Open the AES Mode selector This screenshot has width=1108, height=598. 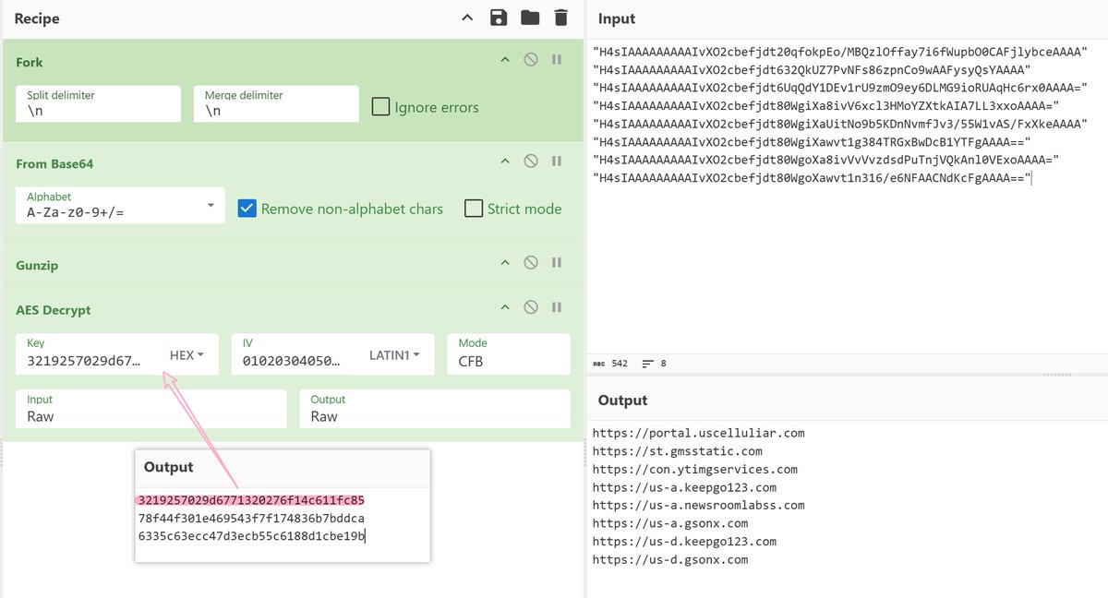point(509,354)
